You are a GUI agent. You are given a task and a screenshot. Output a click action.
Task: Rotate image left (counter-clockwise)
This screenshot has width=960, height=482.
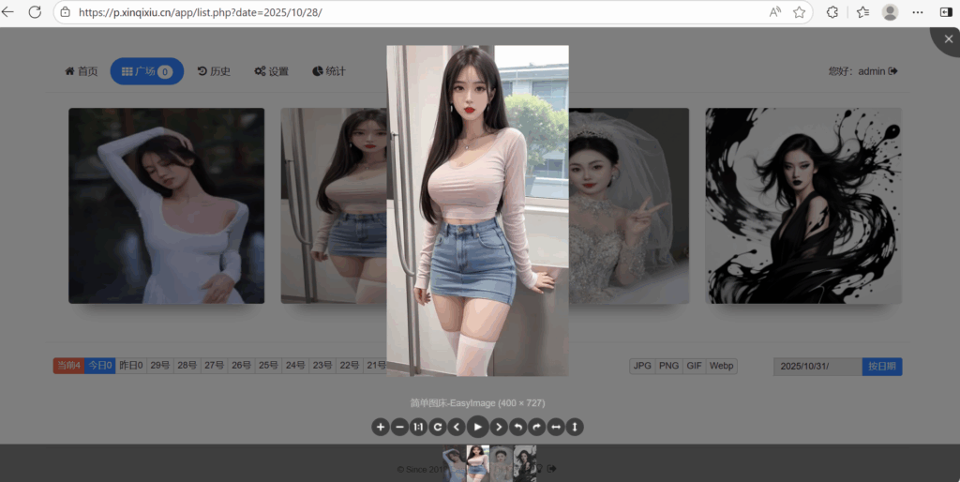click(518, 427)
